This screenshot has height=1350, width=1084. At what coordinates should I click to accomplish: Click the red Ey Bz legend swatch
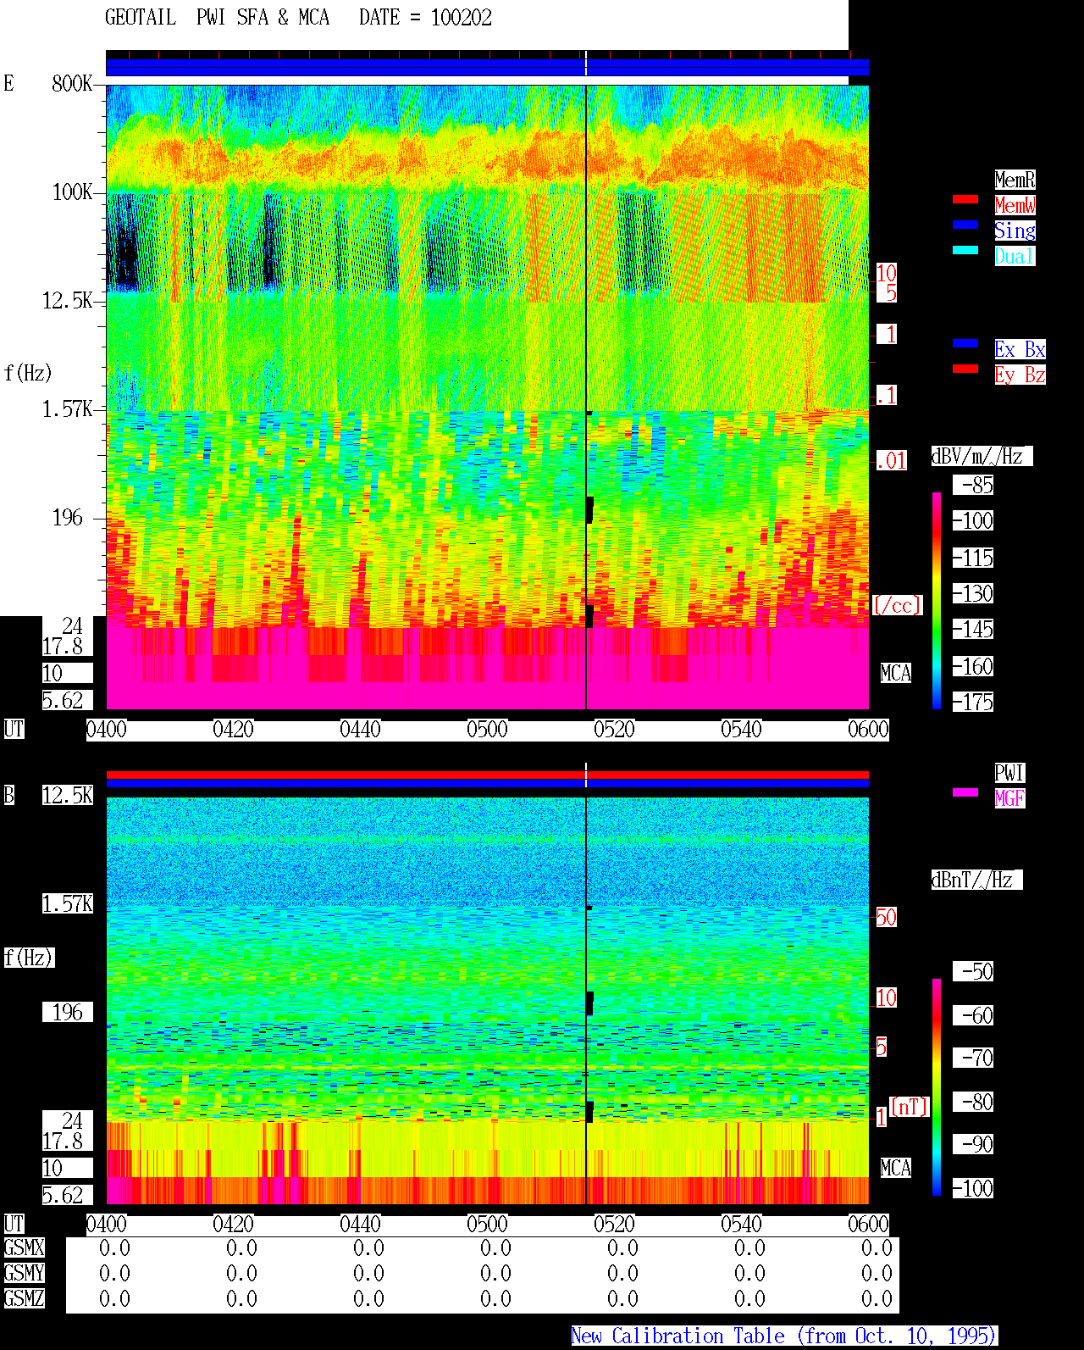tap(965, 369)
